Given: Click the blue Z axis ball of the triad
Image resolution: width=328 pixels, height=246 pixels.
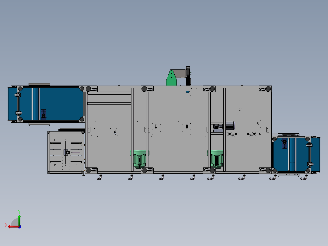Looking at the screenshot, I should pos(20,227).
